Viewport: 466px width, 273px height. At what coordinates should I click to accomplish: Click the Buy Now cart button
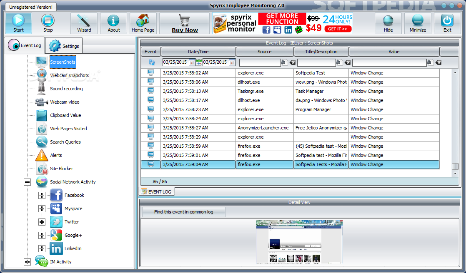click(x=185, y=23)
